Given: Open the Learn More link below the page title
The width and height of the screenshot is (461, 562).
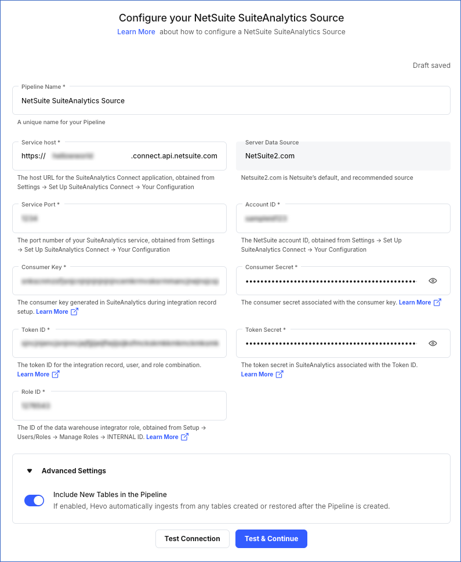Looking at the screenshot, I should (136, 32).
